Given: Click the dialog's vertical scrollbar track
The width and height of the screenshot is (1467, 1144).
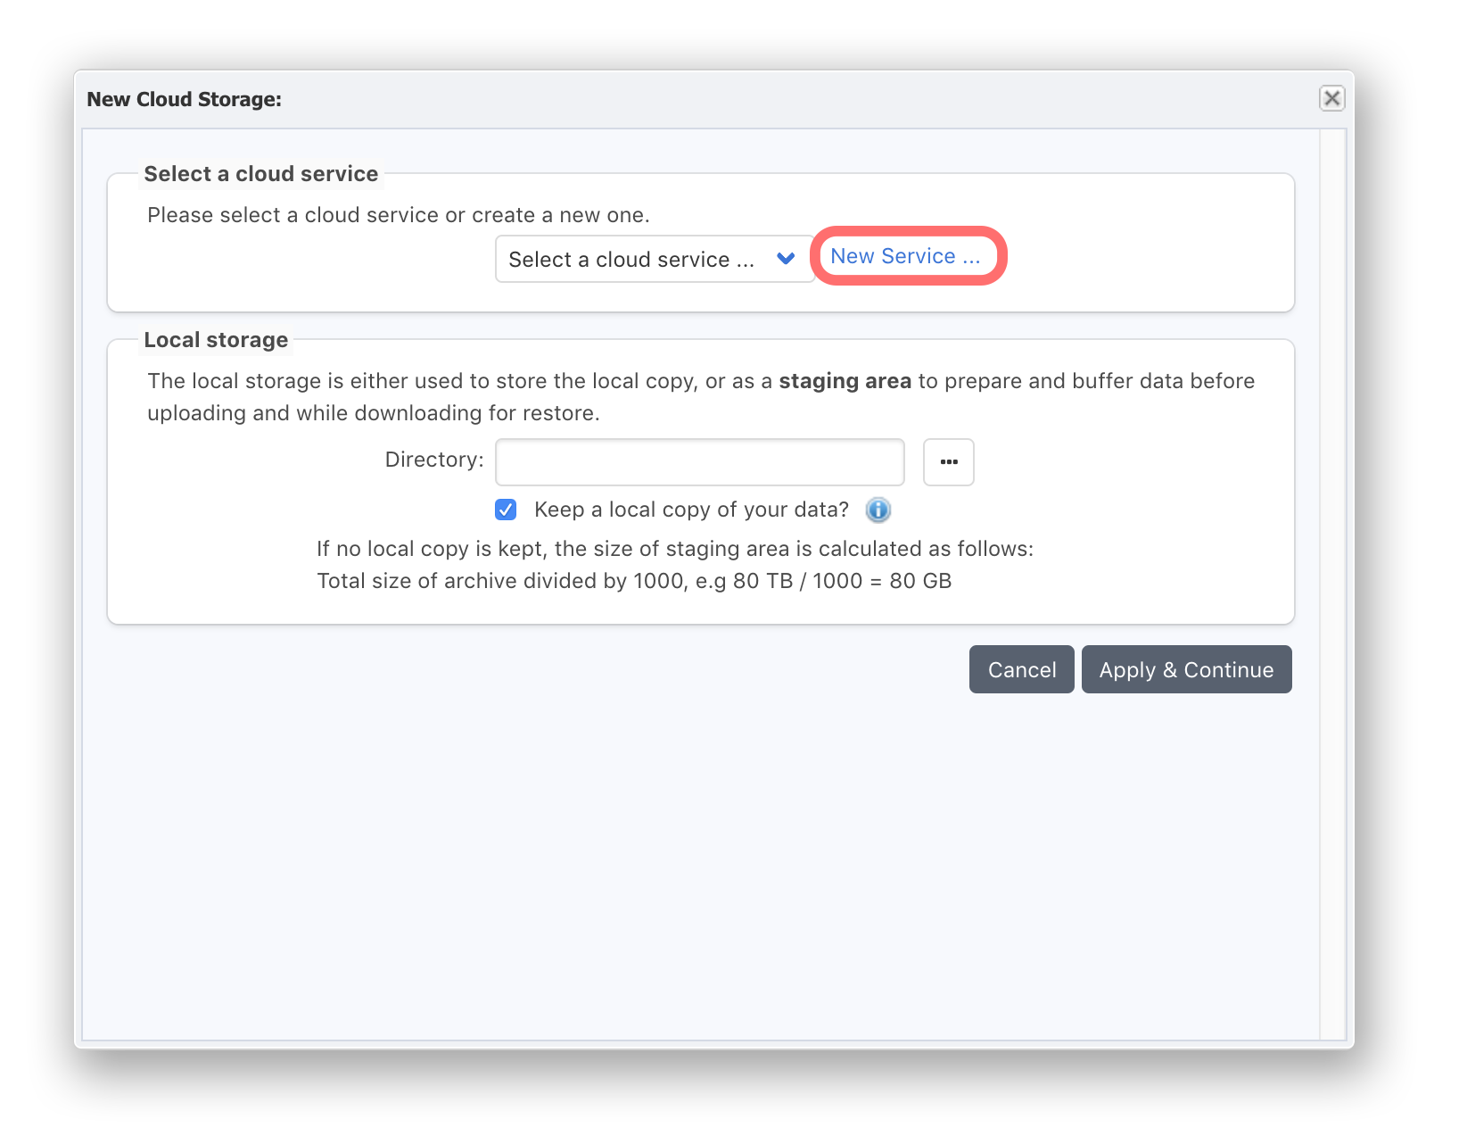Looking at the screenshot, I should tap(1333, 584).
